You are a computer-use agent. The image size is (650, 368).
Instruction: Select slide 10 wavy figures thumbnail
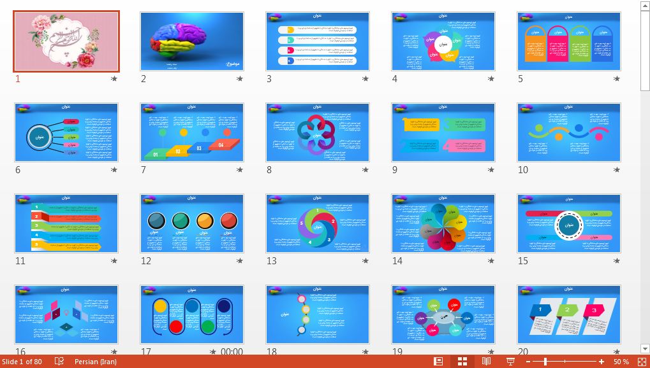pos(569,132)
